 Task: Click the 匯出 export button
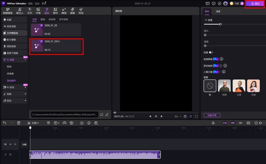[255, 4]
